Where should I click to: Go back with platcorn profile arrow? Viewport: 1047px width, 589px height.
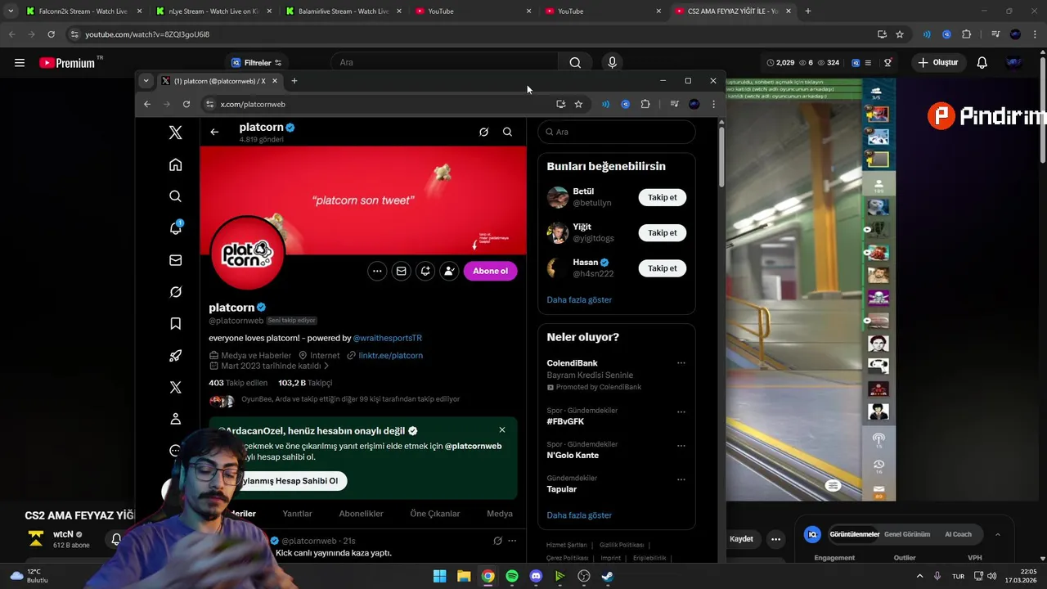tap(214, 132)
